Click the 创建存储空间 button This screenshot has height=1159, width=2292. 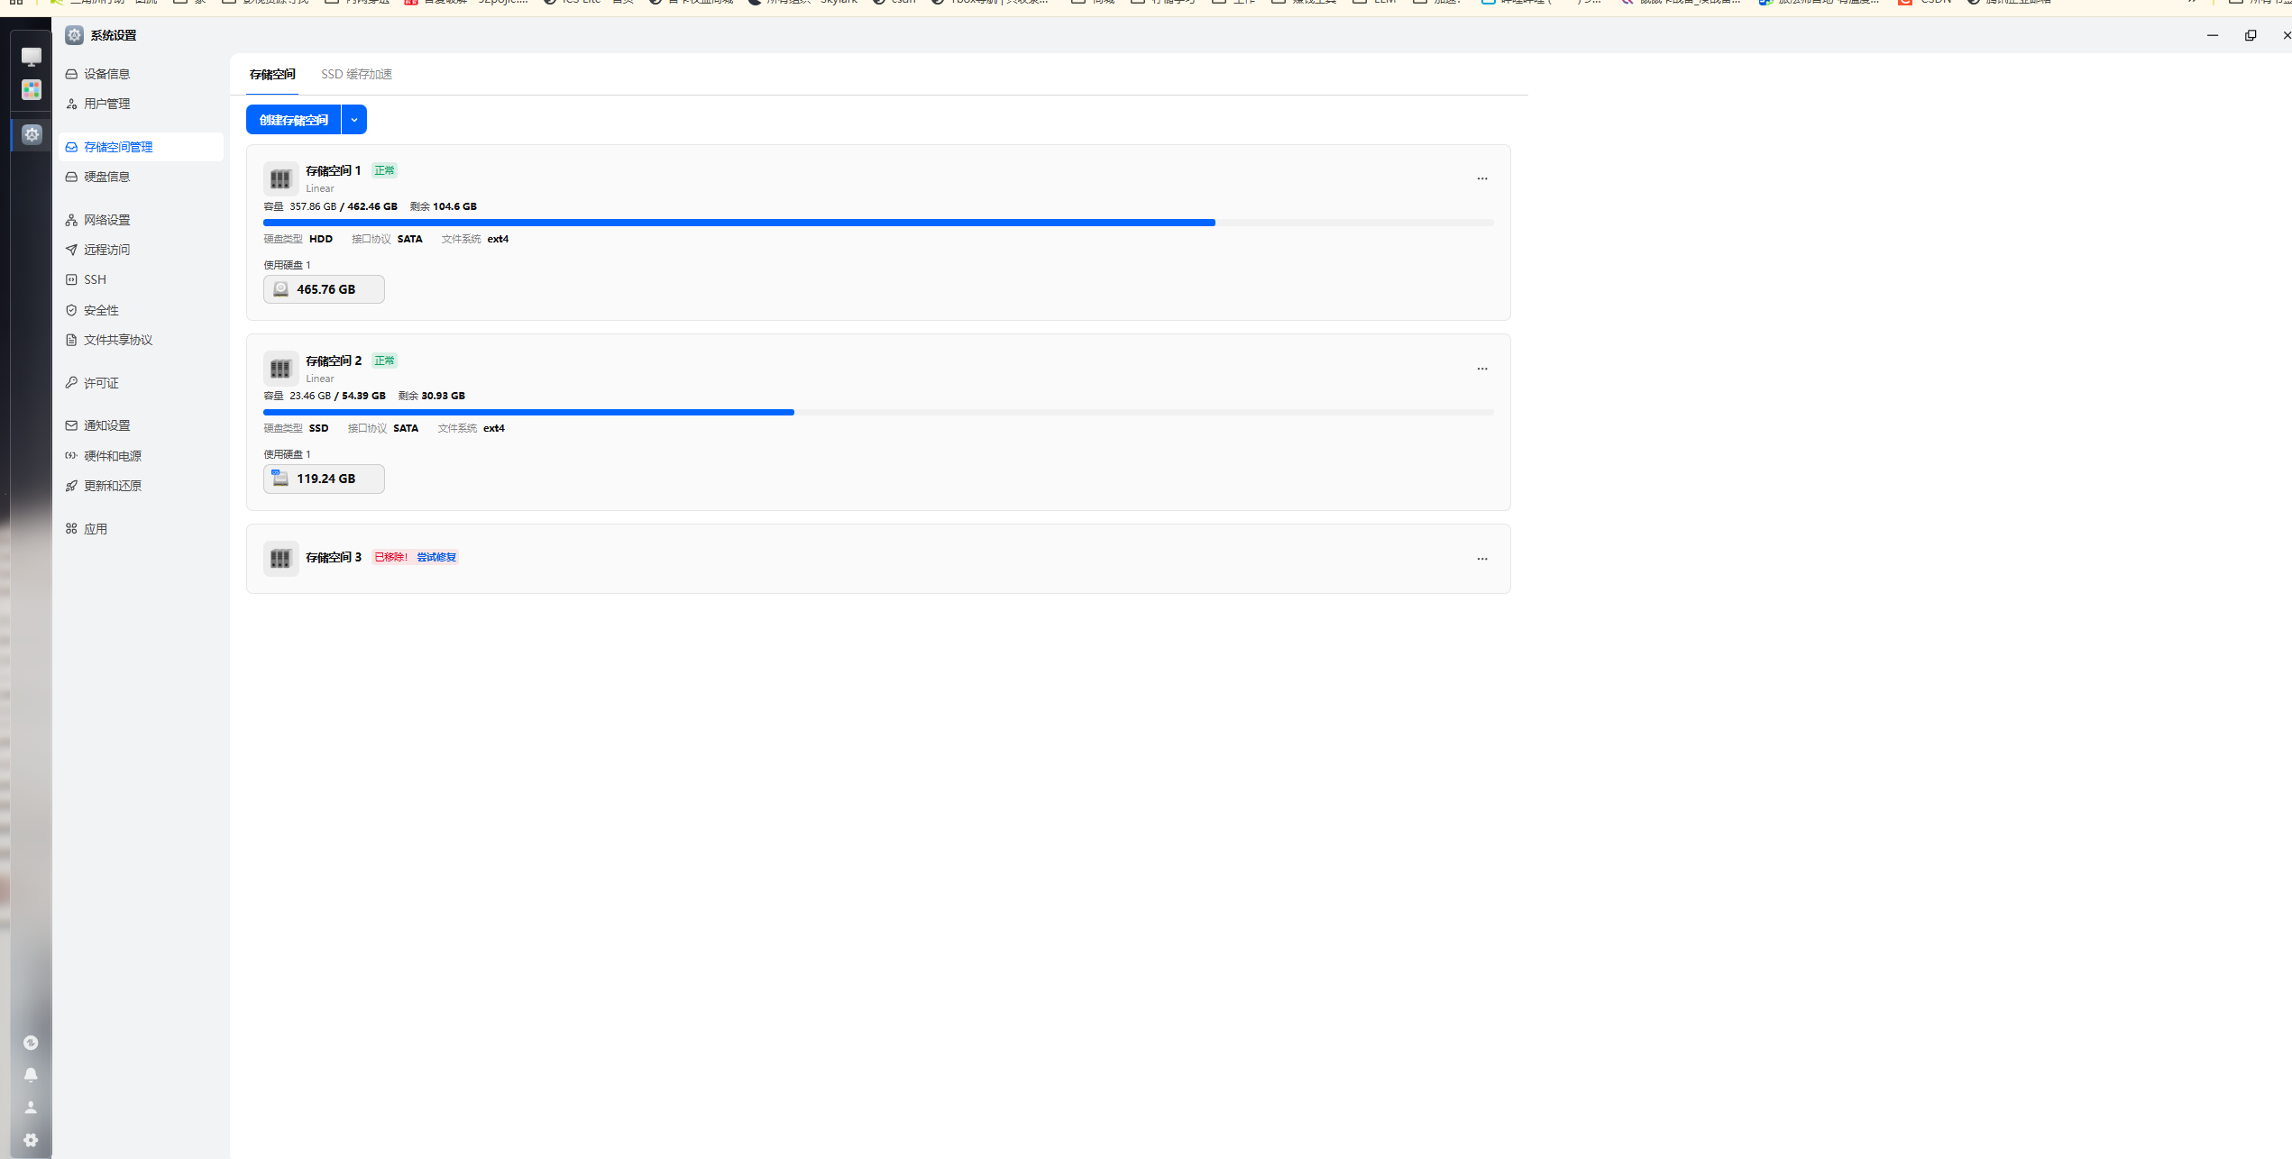pos(294,120)
